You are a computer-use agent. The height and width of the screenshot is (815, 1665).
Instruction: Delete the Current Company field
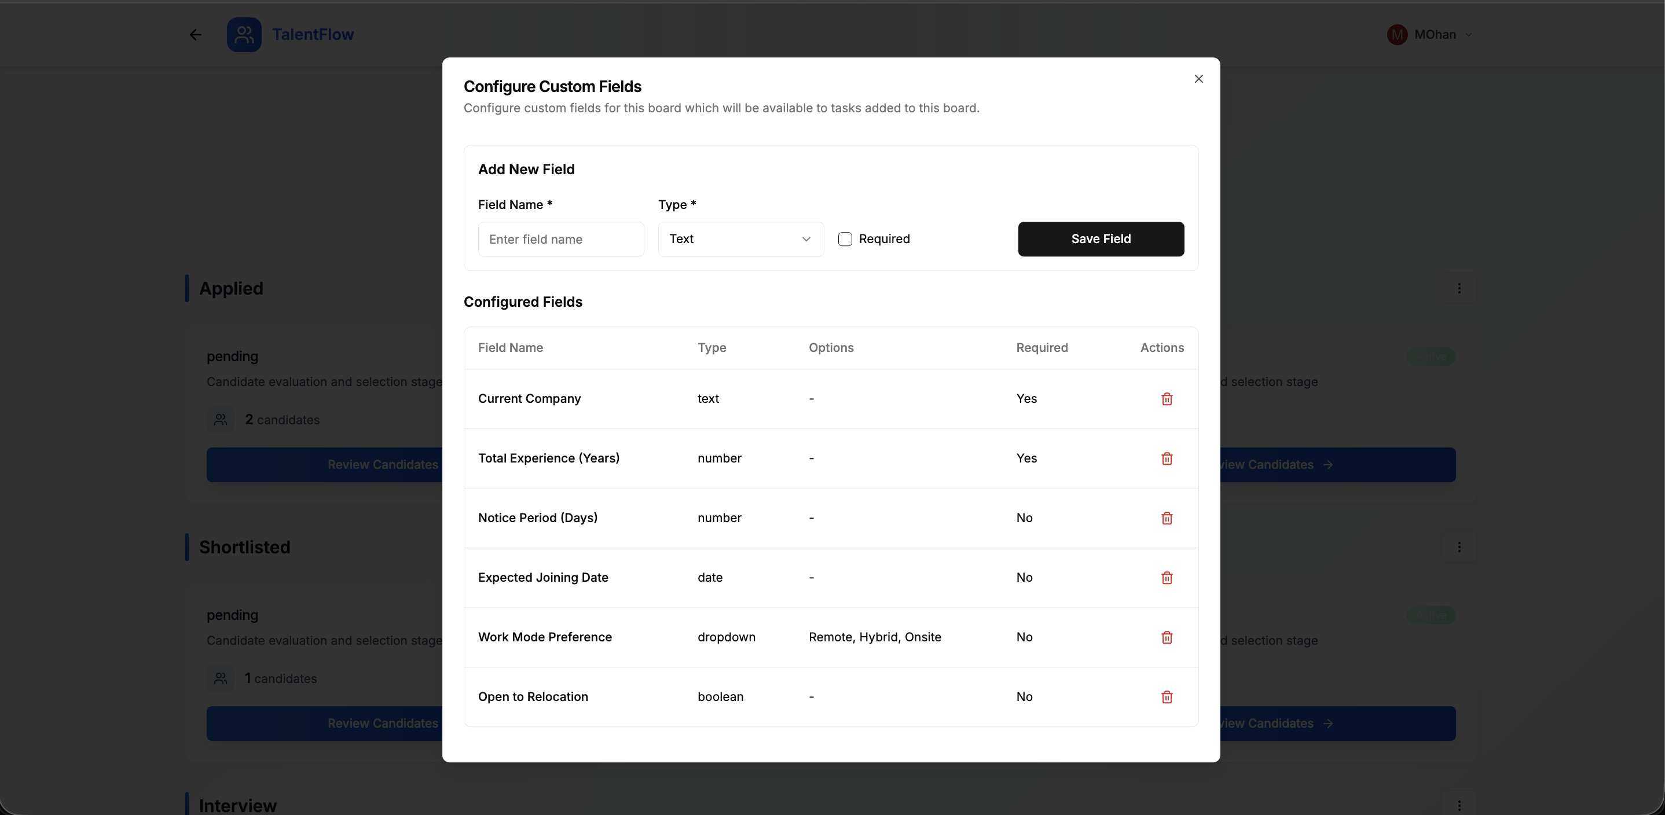point(1166,399)
